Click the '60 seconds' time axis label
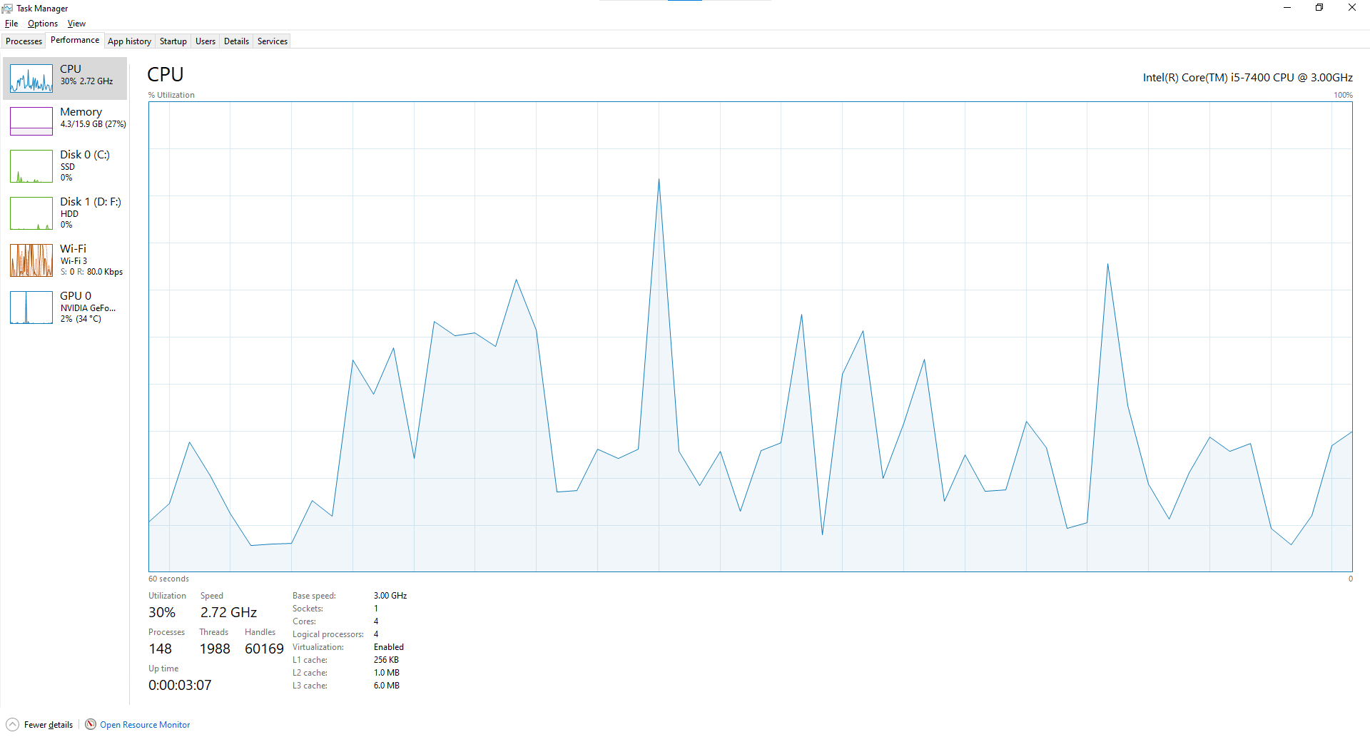 click(168, 579)
